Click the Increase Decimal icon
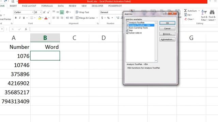218x122 pixels. [118, 18]
